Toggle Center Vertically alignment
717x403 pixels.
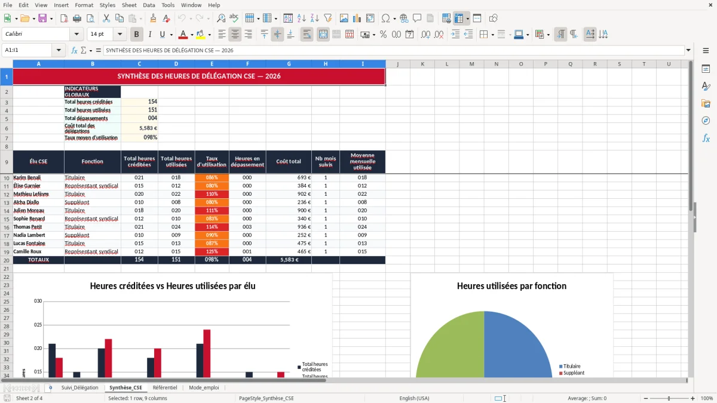[277, 35]
